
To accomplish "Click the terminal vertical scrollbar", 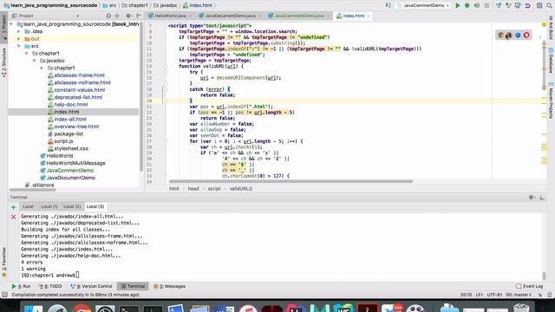I will click(544, 276).
